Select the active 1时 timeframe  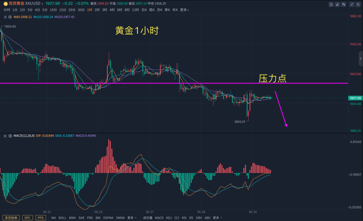pyautogui.click(x=90, y=10)
